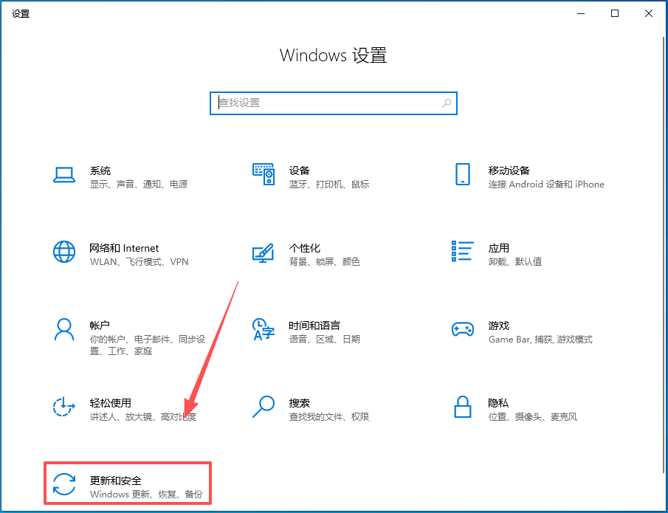This screenshot has width=668, height=513.
Task: Click text Game Bar, 捕获, 游戏模式
Action: coord(540,339)
